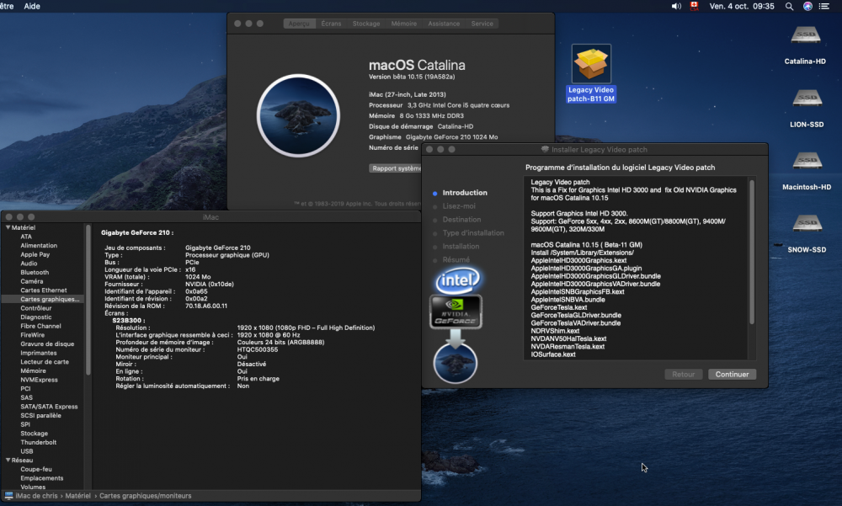
Task: Select the Introduction step in installer
Action: [x=465, y=193]
